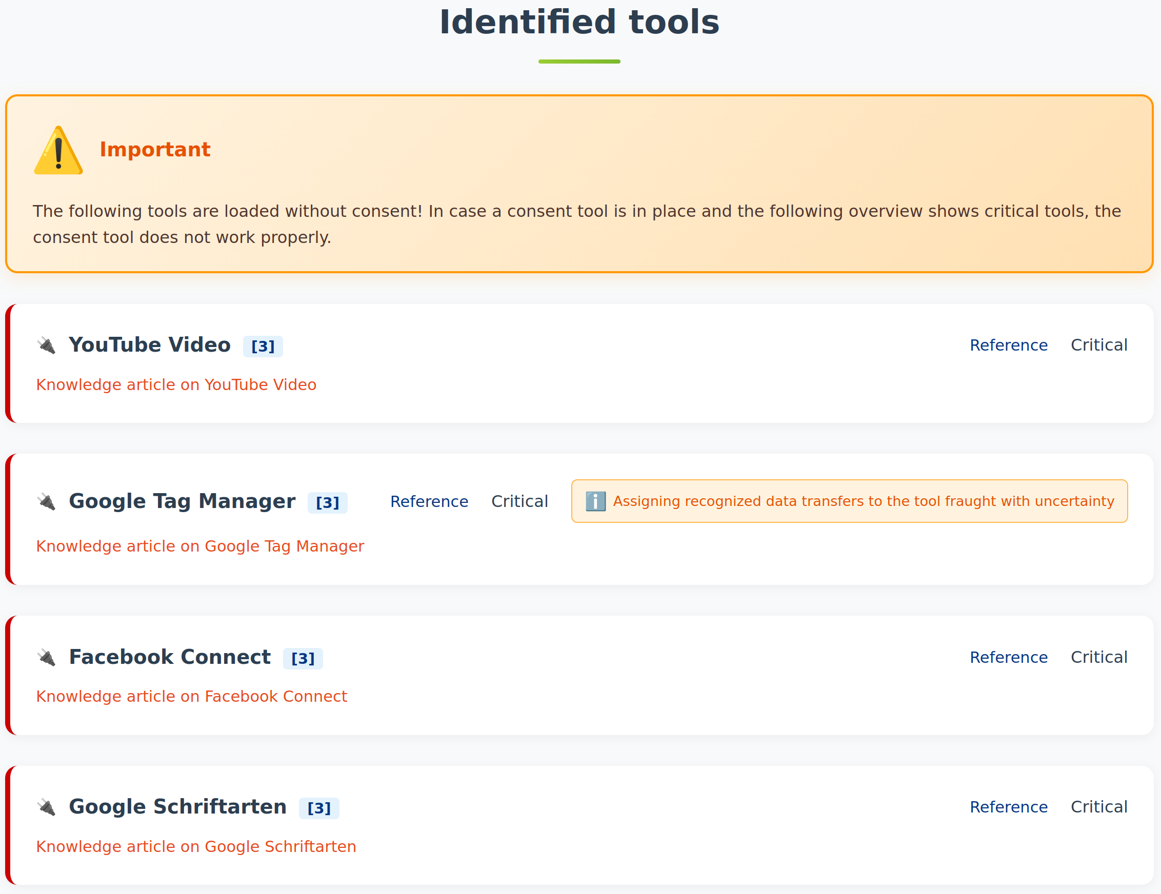Click the plug icon next to Facebook Connect

[x=47, y=658]
